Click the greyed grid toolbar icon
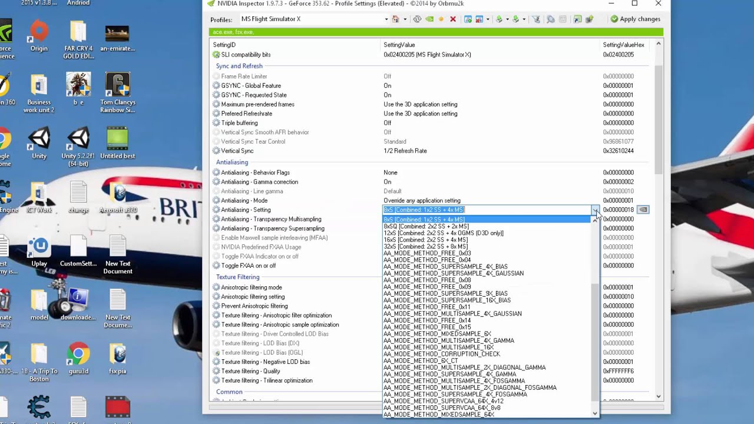The width and height of the screenshot is (754, 424). pyautogui.click(x=563, y=19)
